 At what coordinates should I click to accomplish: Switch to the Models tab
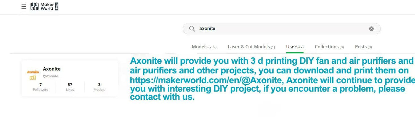204,47
